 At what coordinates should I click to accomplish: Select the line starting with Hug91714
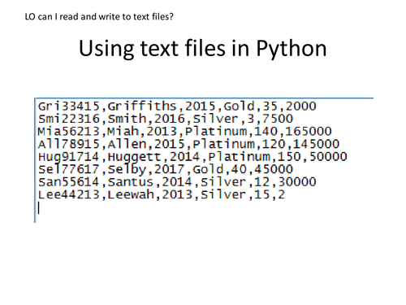pyautogui.click(x=192, y=157)
